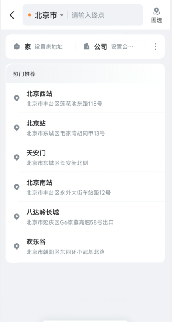Open city selector labeled 北京市

point(46,15)
